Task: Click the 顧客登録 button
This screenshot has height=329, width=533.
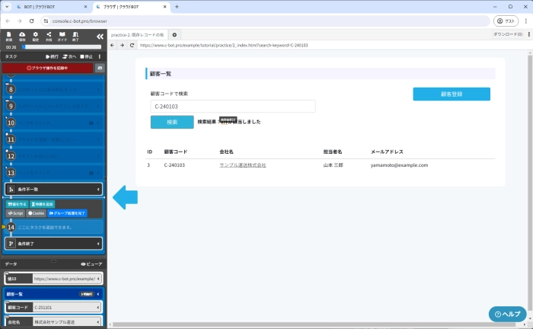Action: (452, 94)
